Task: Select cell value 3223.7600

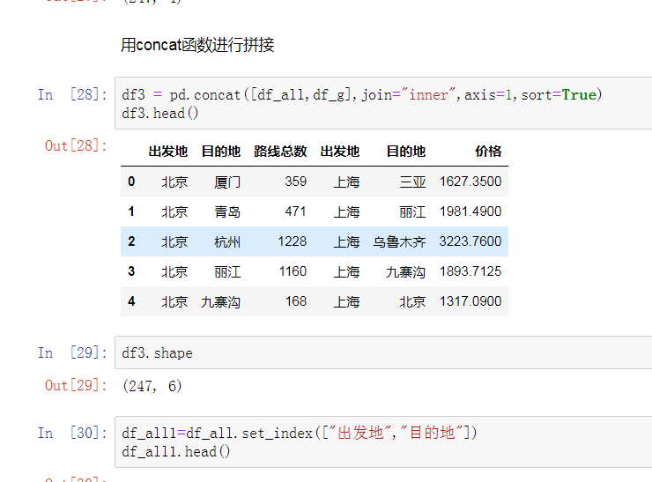Action: click(470, 241)
